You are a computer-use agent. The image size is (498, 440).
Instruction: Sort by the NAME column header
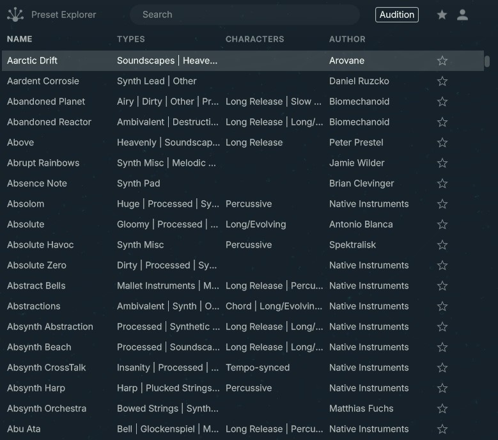pyautogui.click(x=20, y=39)
